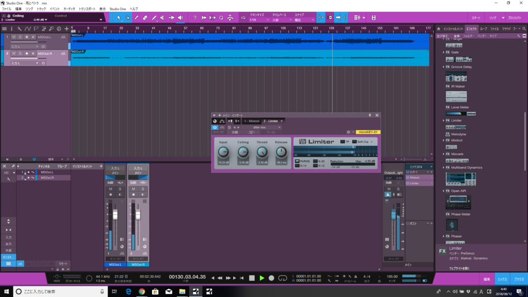
Task: Select the Eraser tool
Action: pyautogui.click(x=145, y=18)
